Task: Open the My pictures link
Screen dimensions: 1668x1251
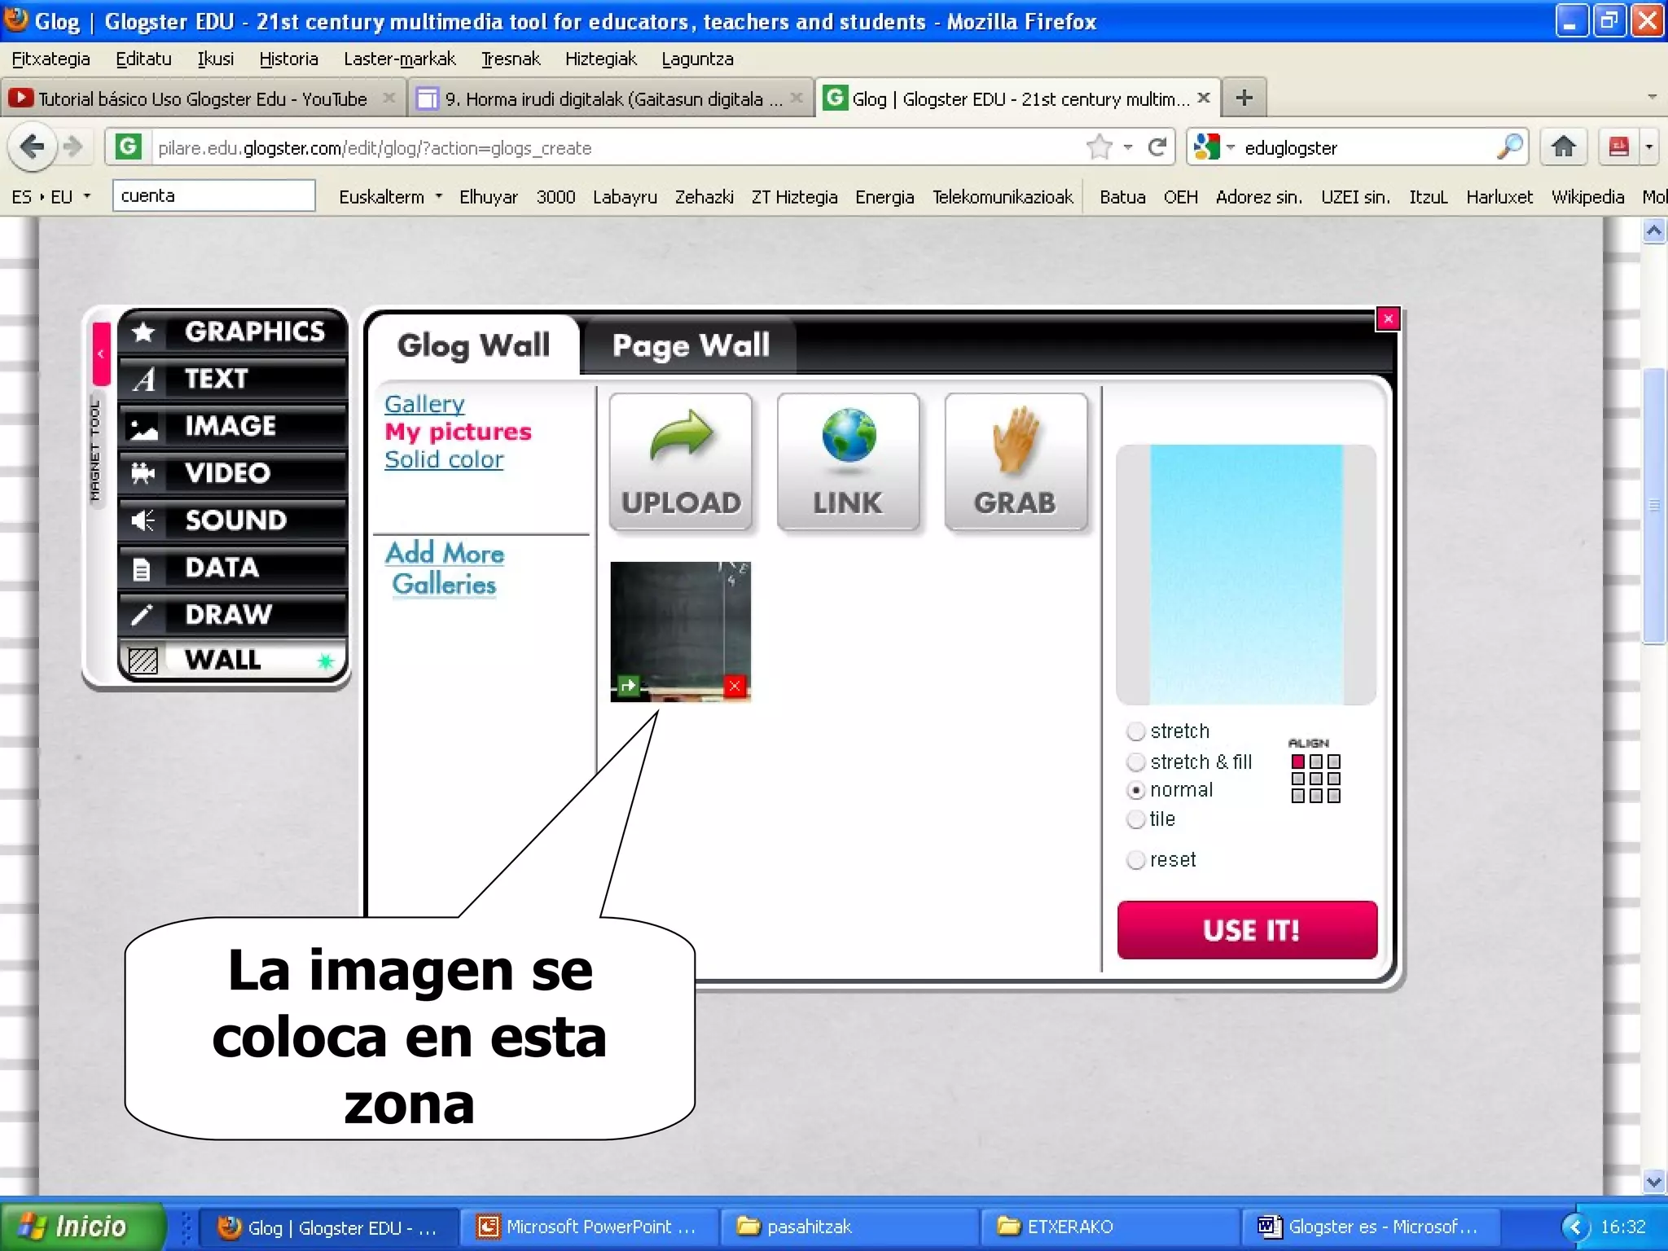Action: point(458,432)
